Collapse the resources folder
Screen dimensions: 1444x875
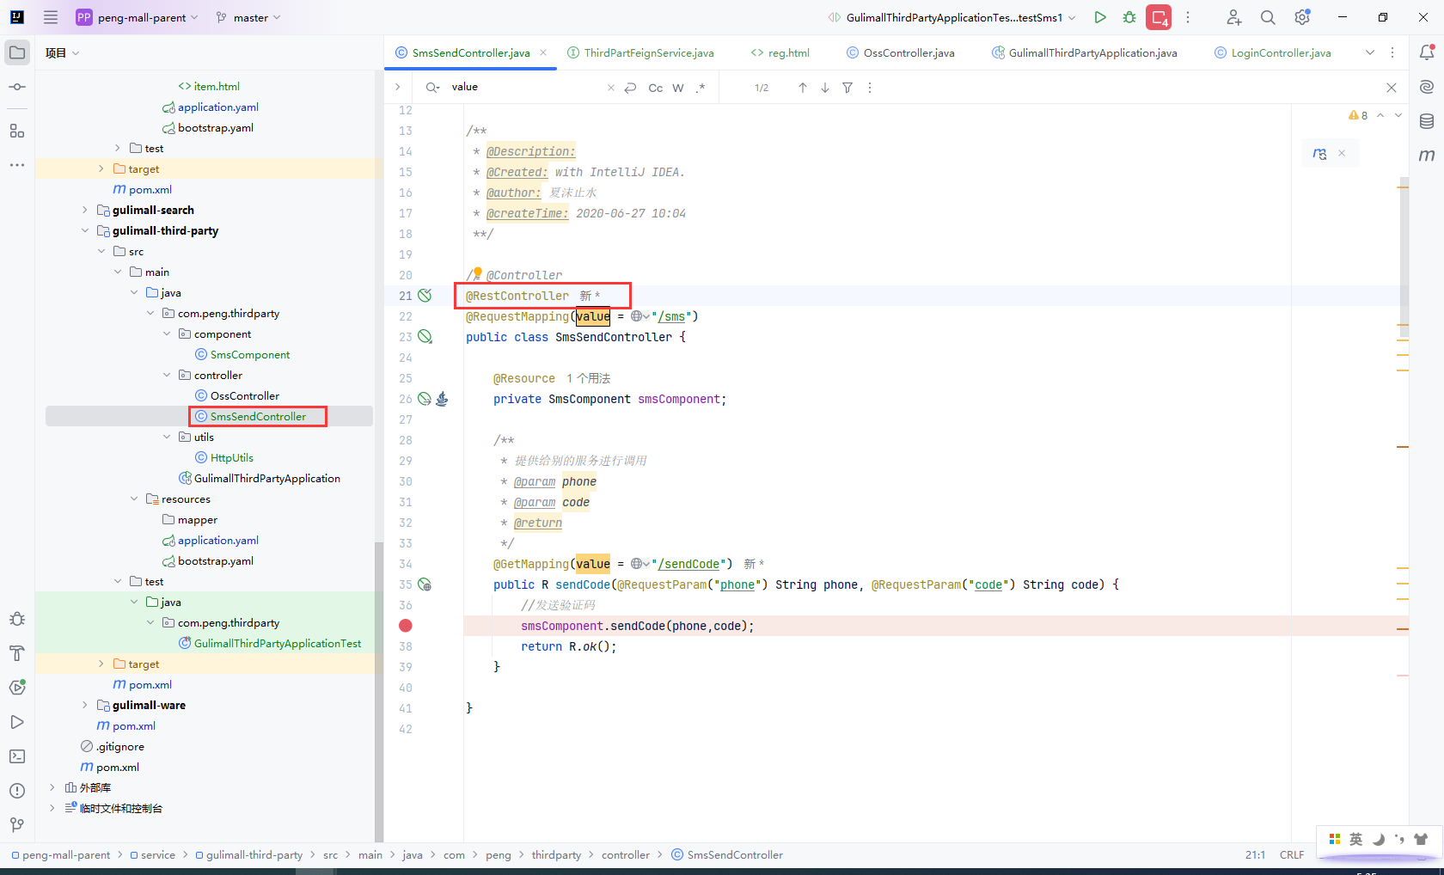pos(134,499)
